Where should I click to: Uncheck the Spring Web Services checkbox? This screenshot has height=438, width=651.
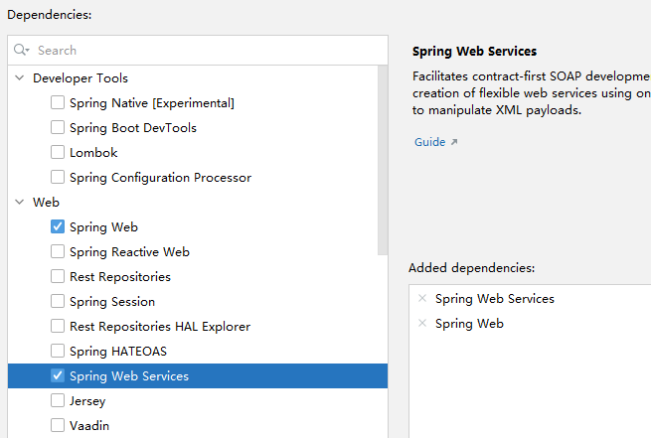pos(58,375)
